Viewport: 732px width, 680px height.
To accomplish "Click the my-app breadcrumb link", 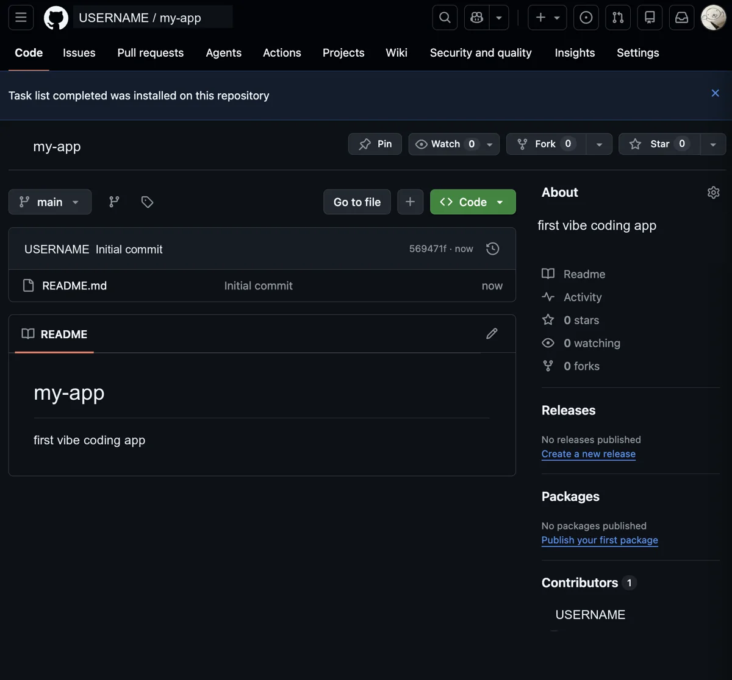I will point(180,18).
